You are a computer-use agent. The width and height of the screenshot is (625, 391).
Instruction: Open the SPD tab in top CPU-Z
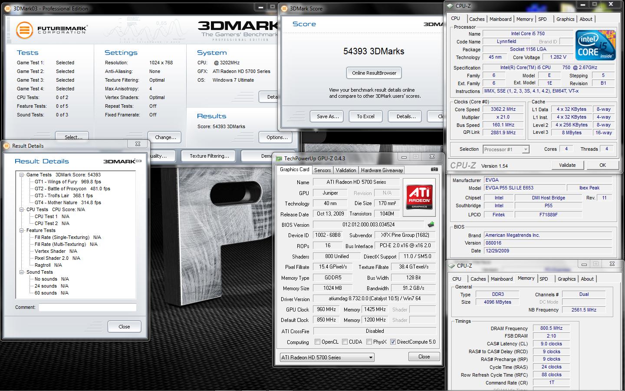coord(542,19)
